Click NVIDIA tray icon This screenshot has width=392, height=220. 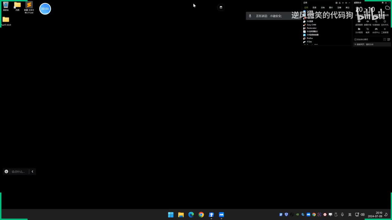[x=297, y=215]
